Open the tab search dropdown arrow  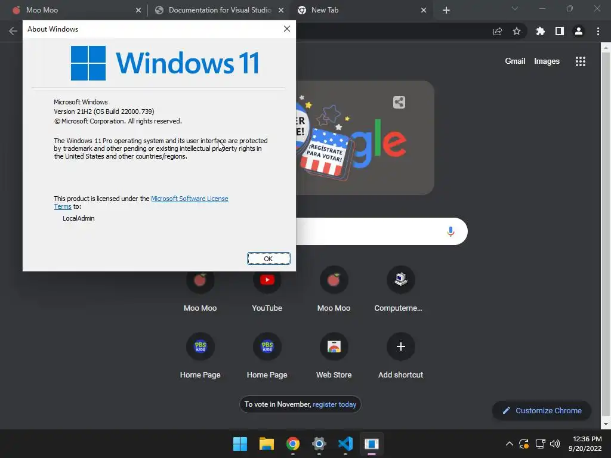[515, 8]
